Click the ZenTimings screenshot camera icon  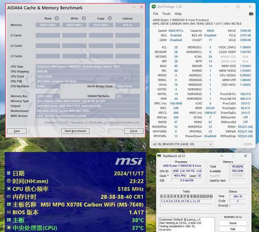(251, 14)
